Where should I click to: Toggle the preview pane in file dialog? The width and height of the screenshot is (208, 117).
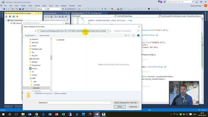[x=133, y=35]
